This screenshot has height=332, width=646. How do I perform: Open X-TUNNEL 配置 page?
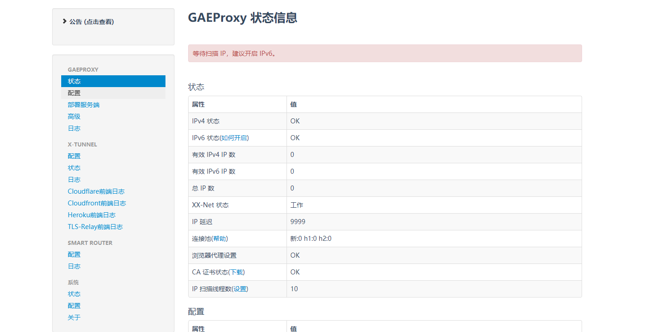click(74, 156)
